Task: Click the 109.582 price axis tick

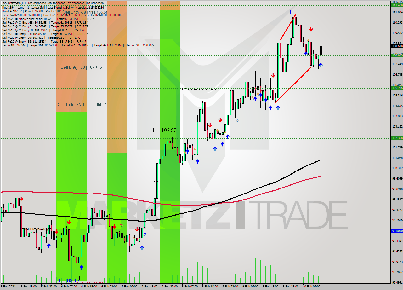Action: pyautogui.click(x=397, y=33)
